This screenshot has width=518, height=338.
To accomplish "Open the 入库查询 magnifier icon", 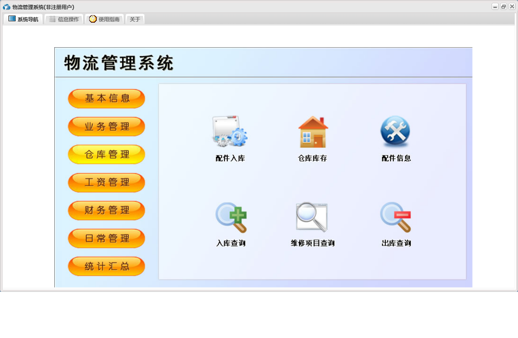I will coord(231,217).
